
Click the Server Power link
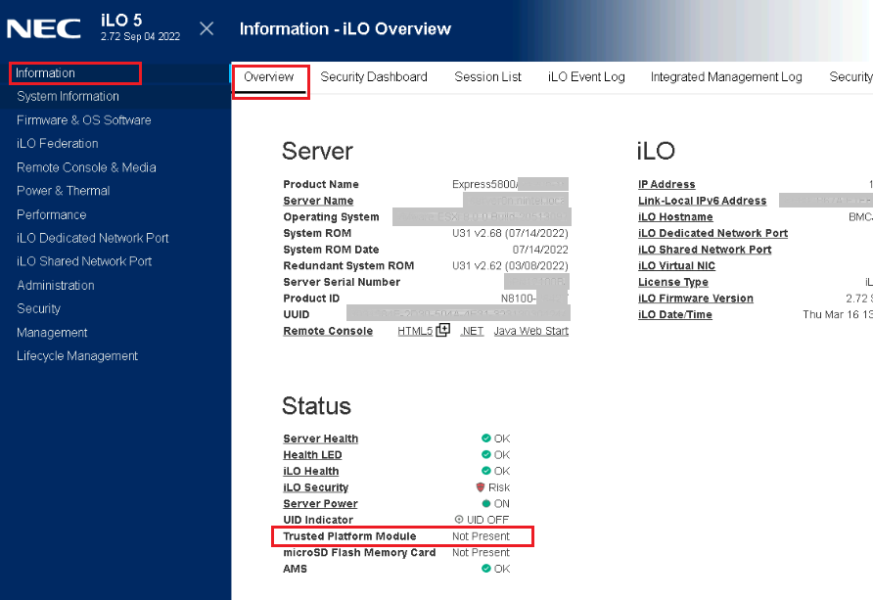320,503
